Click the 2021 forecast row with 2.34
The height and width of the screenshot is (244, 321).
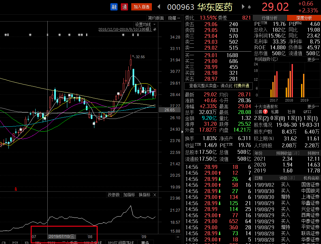pyautogui.click(x=287, y=159)
